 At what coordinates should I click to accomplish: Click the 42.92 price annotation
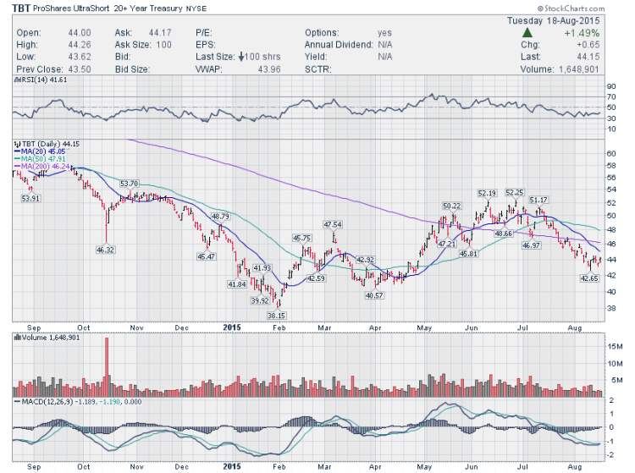(x=365, y=260)
